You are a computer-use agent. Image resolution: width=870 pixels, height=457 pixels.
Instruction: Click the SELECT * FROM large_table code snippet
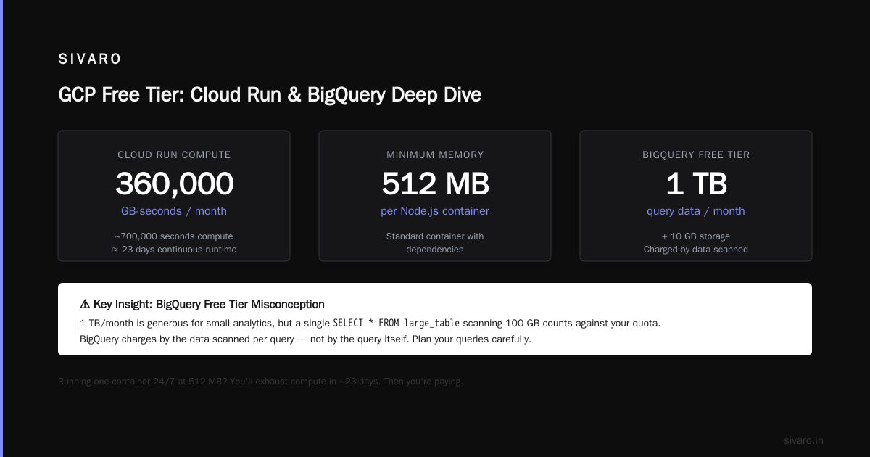(397, 324)
